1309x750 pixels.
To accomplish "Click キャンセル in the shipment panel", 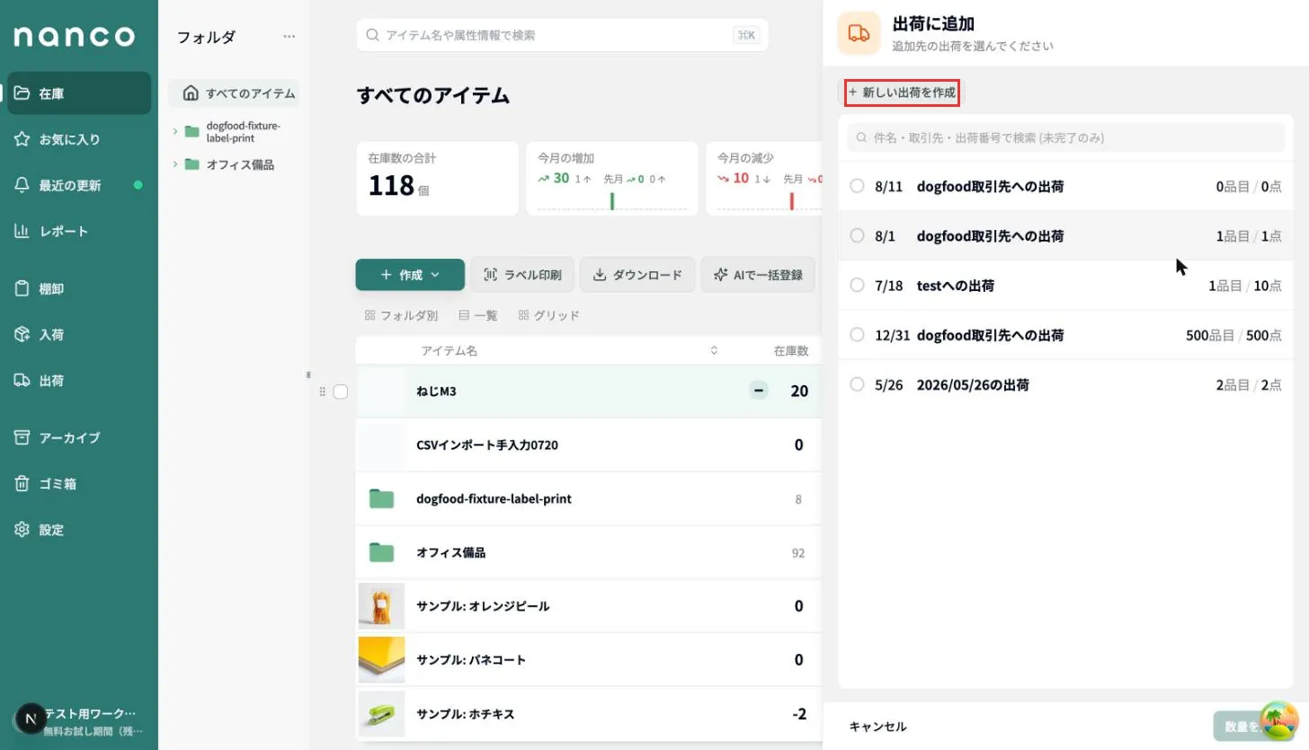I will 877,727.
